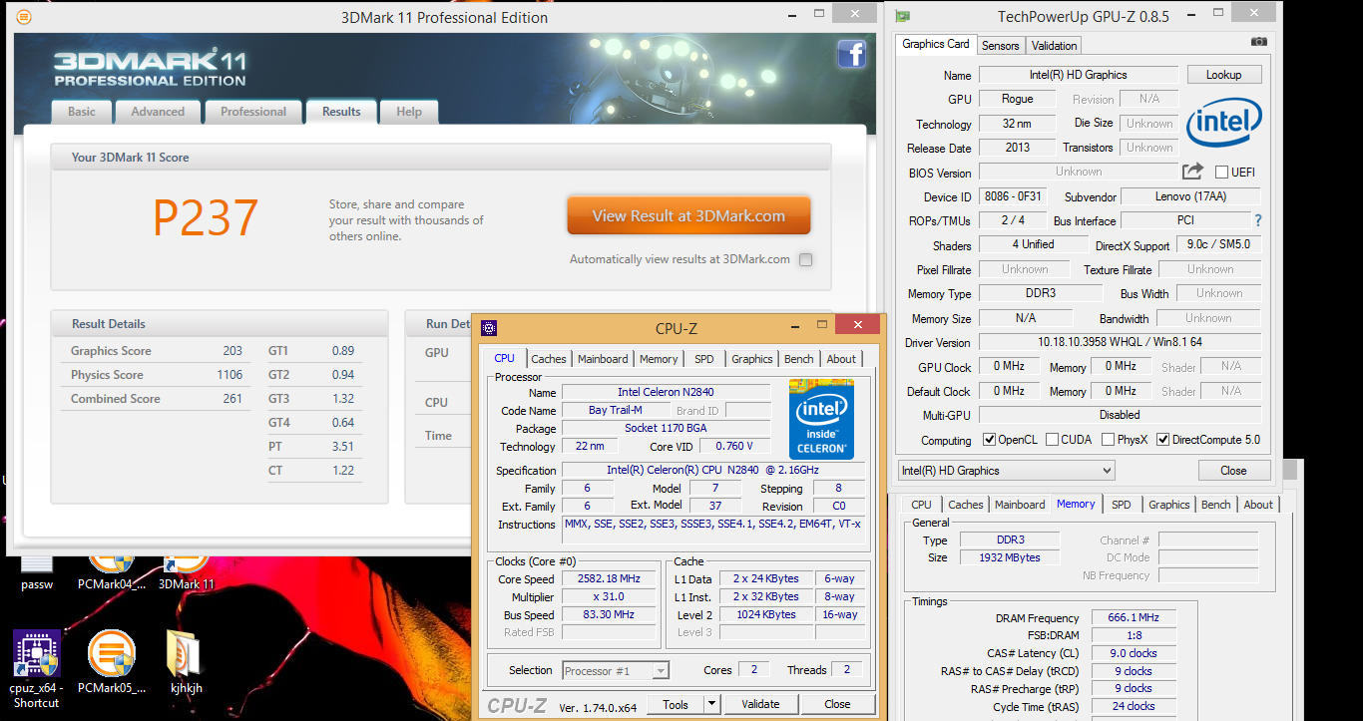Switch to the Basic tab in 3DMark
Viewport: 1363px width, 721px height.
pyautogui.click(x=82, y=112)
